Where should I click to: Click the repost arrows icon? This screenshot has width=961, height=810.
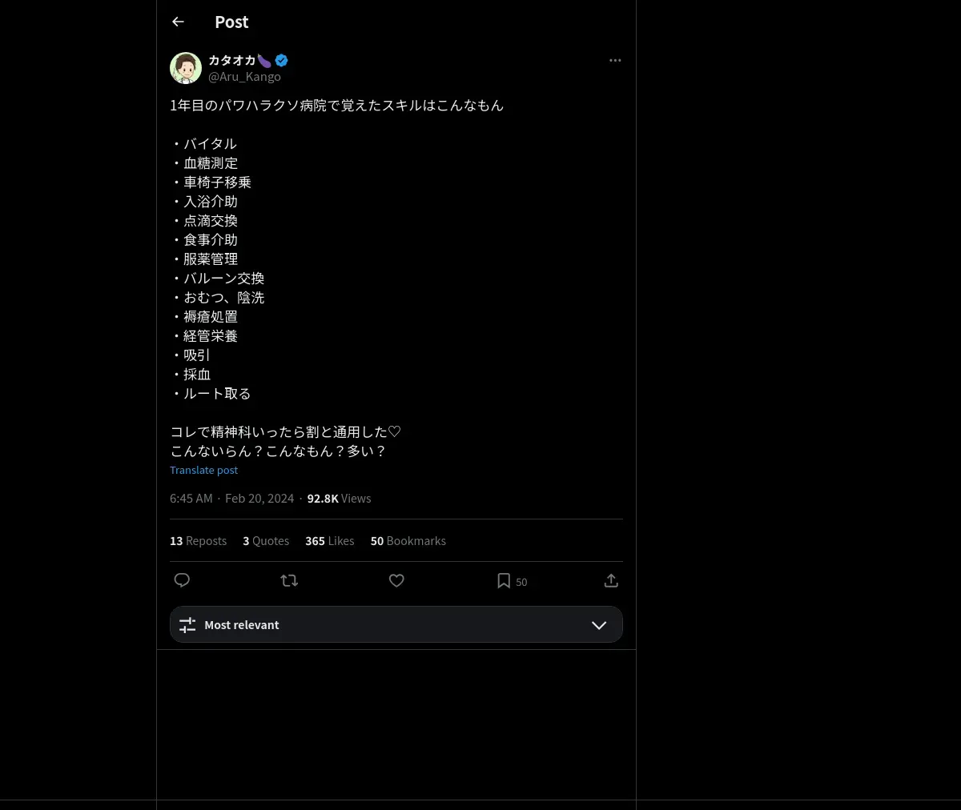point(289,580)
